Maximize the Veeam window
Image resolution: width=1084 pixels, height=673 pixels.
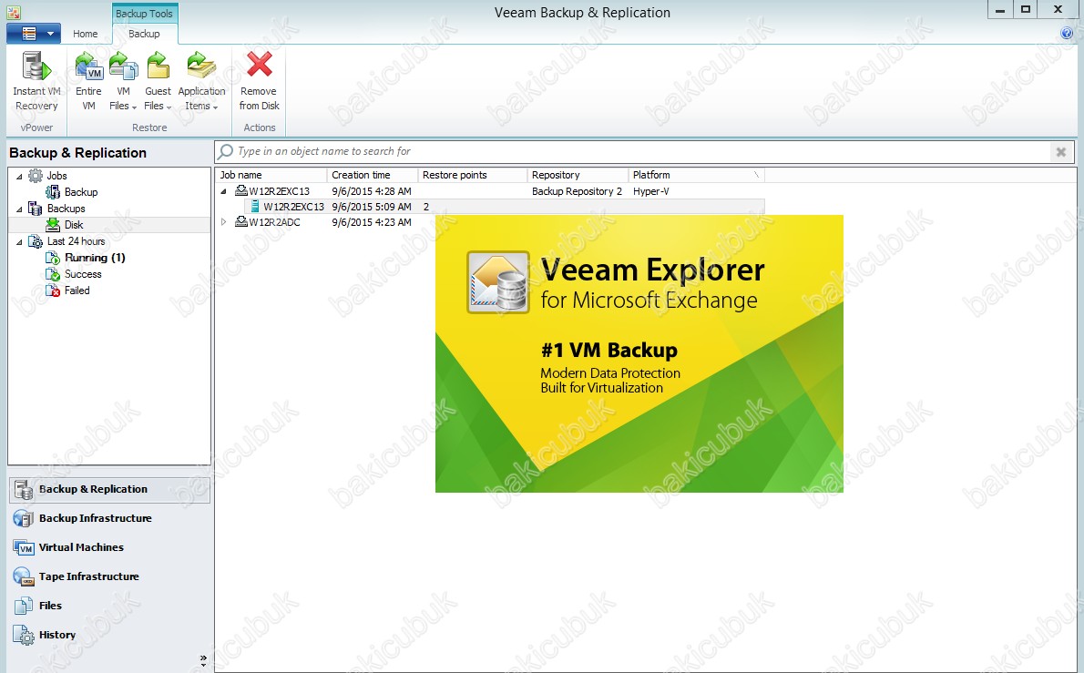pos(1026,10)
